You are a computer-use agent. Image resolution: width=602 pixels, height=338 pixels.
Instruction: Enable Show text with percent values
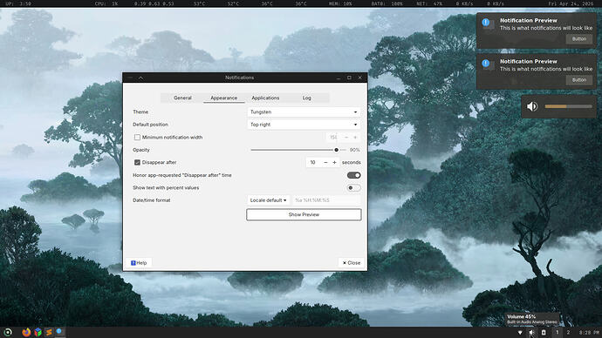(353, 188)
